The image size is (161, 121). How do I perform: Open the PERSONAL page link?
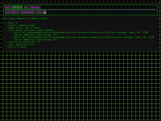35,7
